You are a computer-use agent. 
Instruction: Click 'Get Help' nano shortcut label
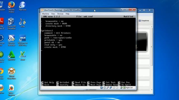(49, 82)
